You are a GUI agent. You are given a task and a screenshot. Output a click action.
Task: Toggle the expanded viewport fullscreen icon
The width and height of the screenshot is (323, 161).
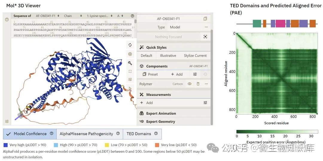[x=130, y=71]
